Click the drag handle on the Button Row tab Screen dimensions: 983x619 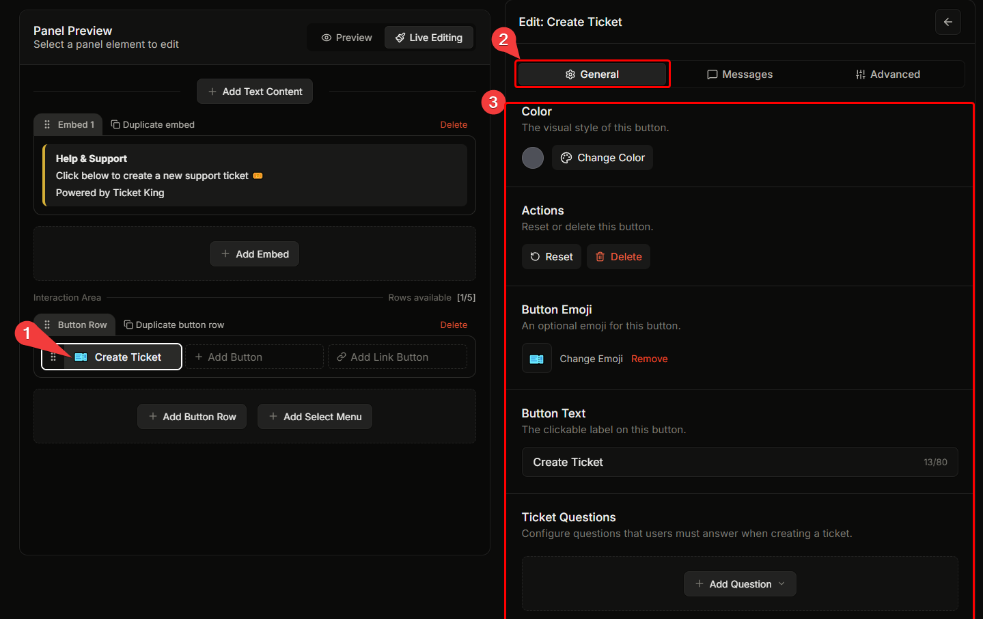47,325
